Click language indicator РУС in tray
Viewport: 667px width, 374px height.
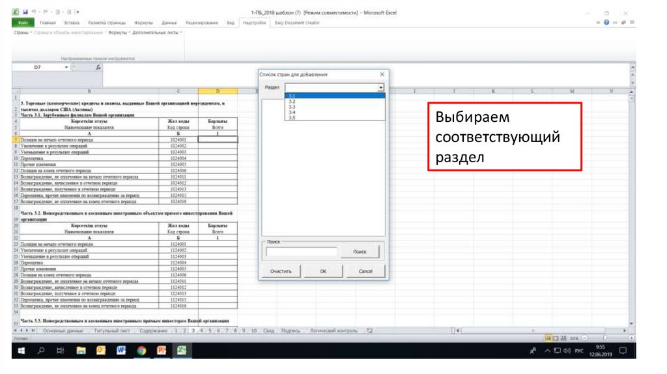coord(579,351)
